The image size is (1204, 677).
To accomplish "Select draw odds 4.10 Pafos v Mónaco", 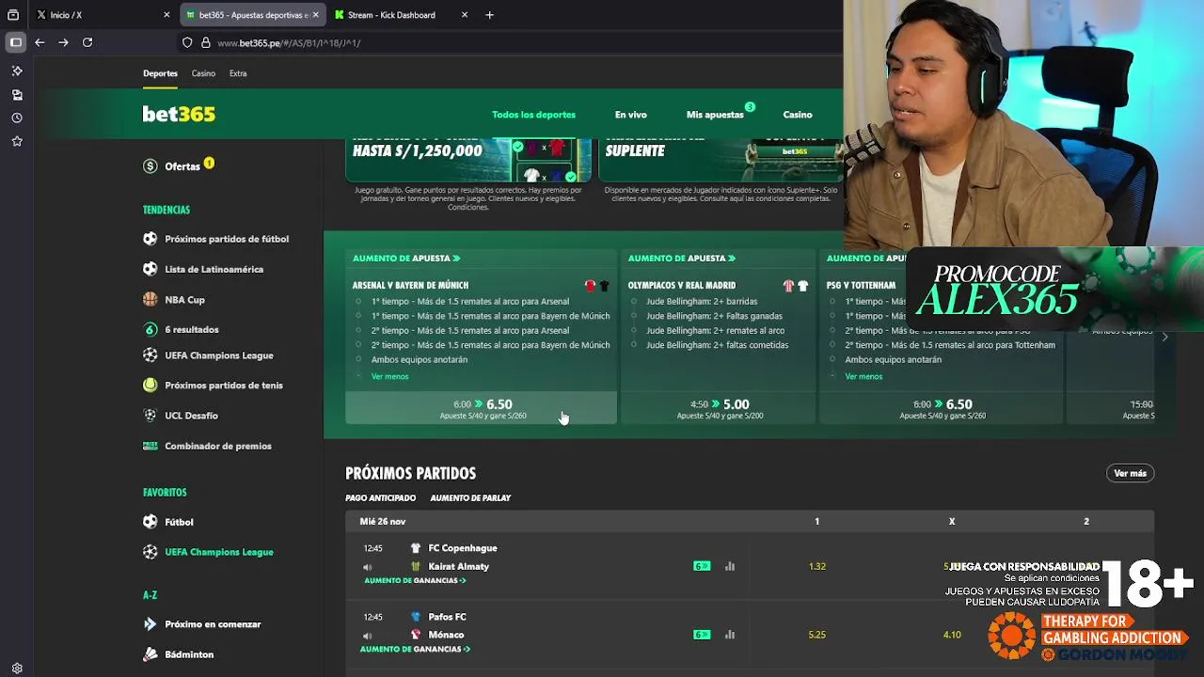I will 952,635.
